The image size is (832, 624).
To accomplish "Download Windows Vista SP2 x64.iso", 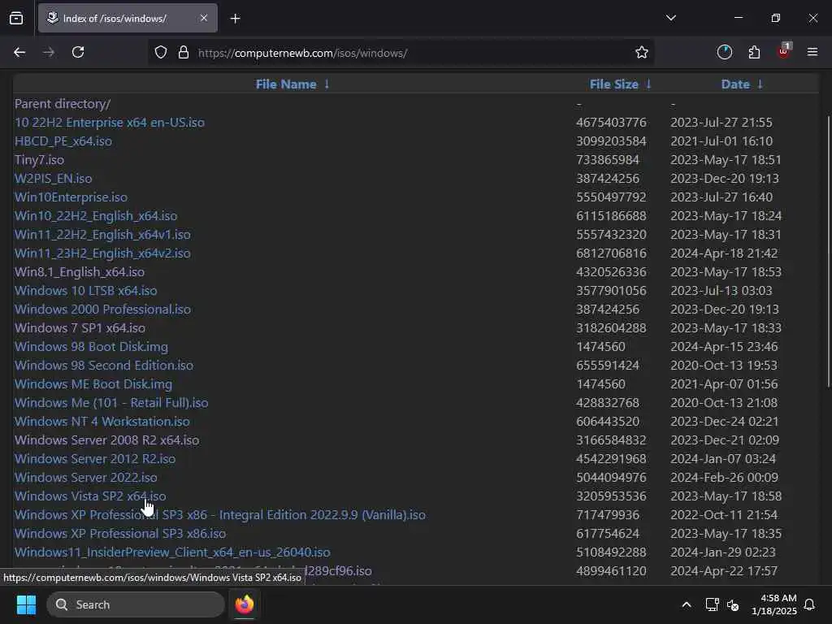I will tap(90, 496).
